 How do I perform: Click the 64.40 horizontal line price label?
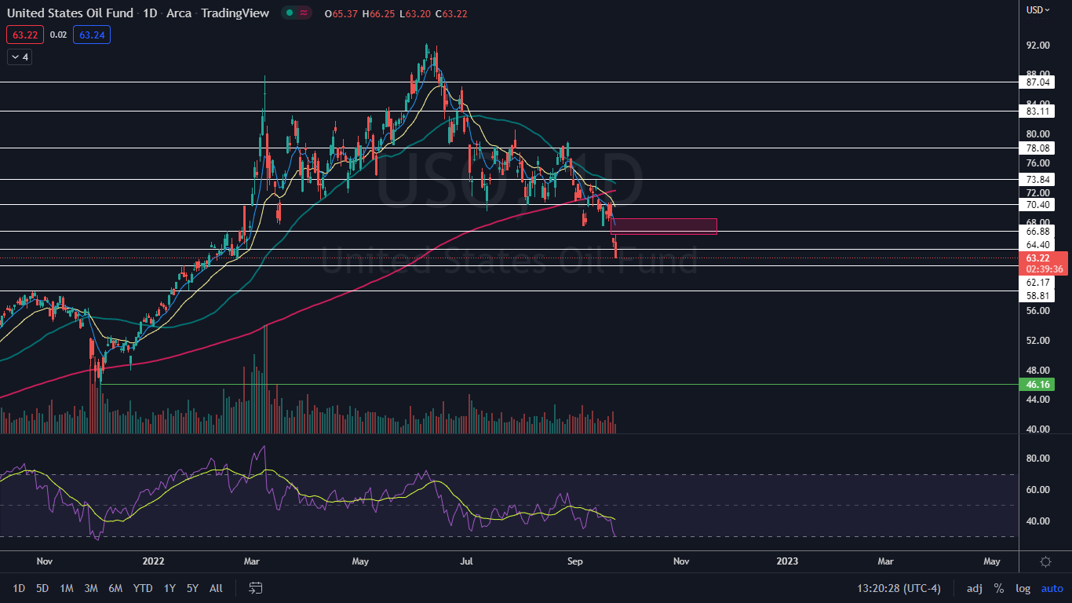tap(1038, 245)
